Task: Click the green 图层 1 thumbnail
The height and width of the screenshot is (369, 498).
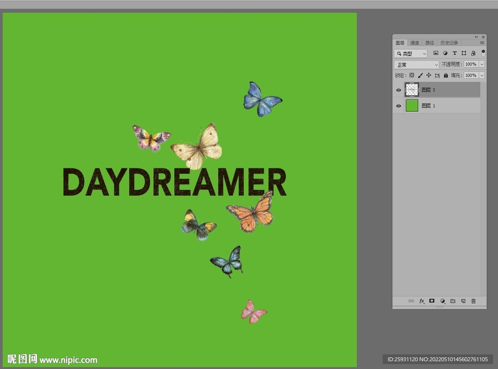Action: click(412, 106)
